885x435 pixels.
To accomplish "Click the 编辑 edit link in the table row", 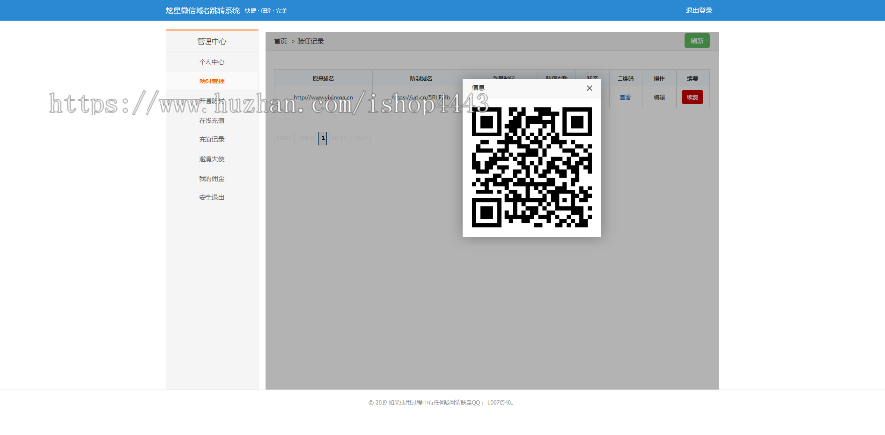I will click(x=659, y=97).
